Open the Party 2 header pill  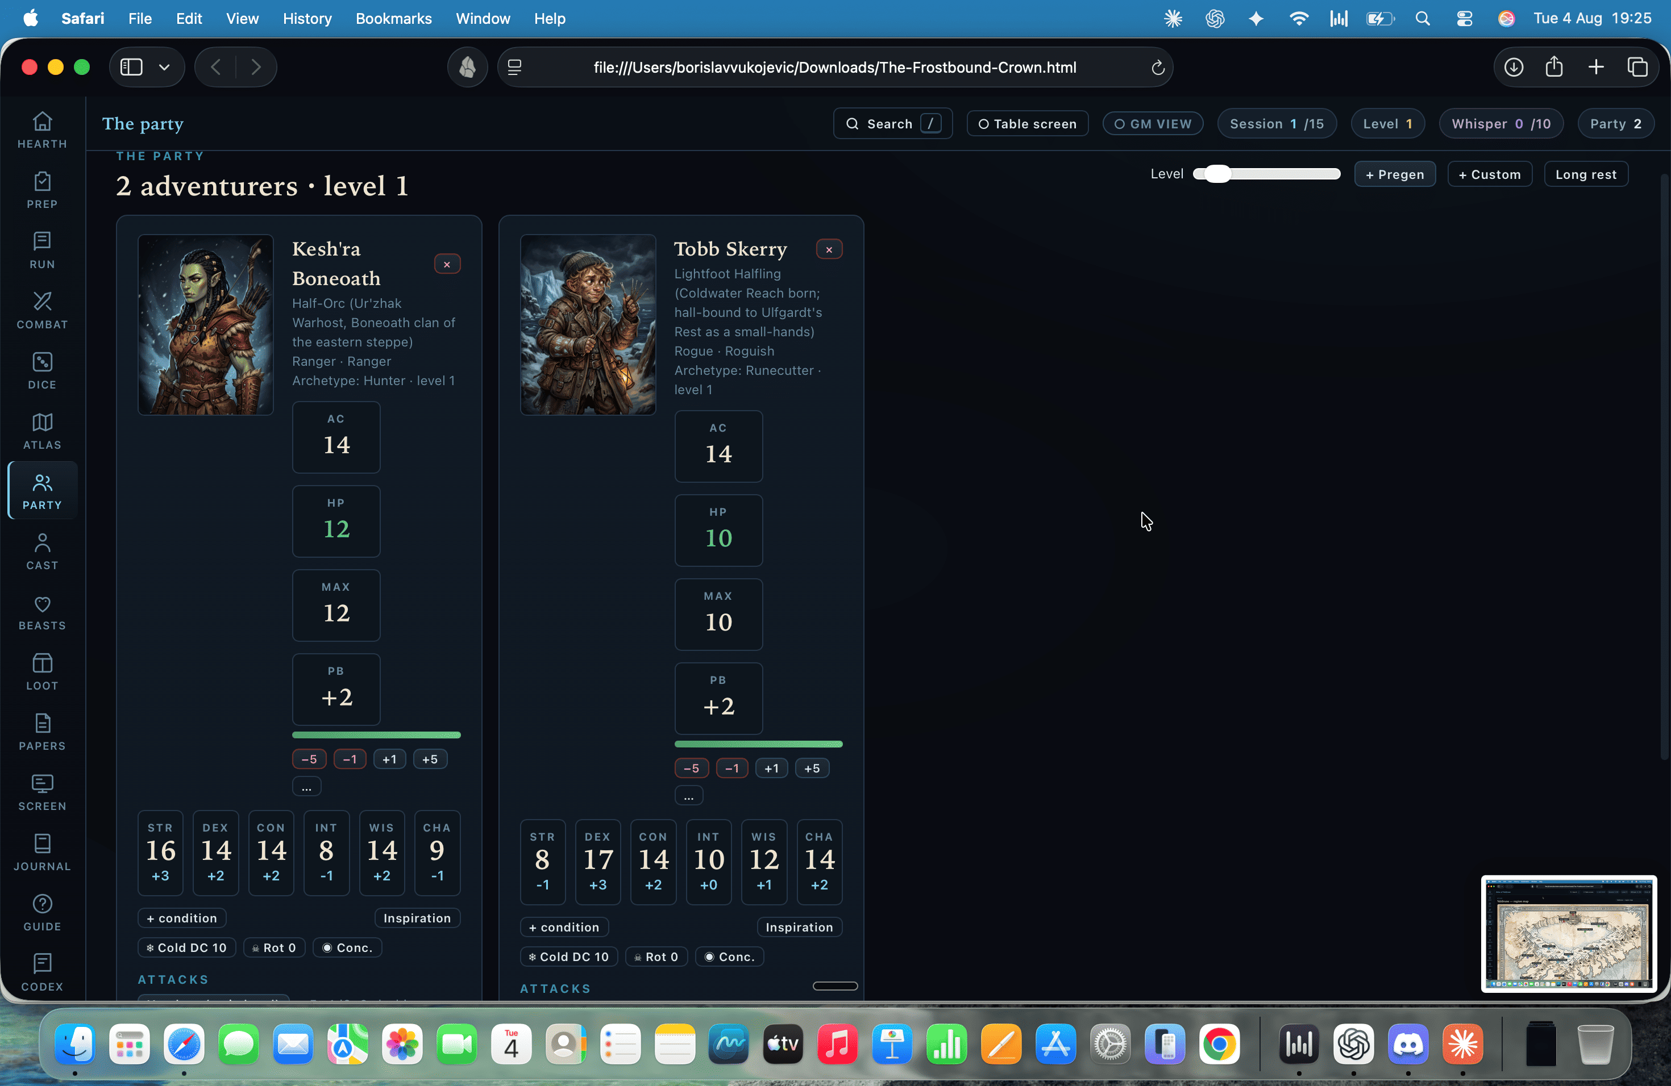click(1615, 124)
